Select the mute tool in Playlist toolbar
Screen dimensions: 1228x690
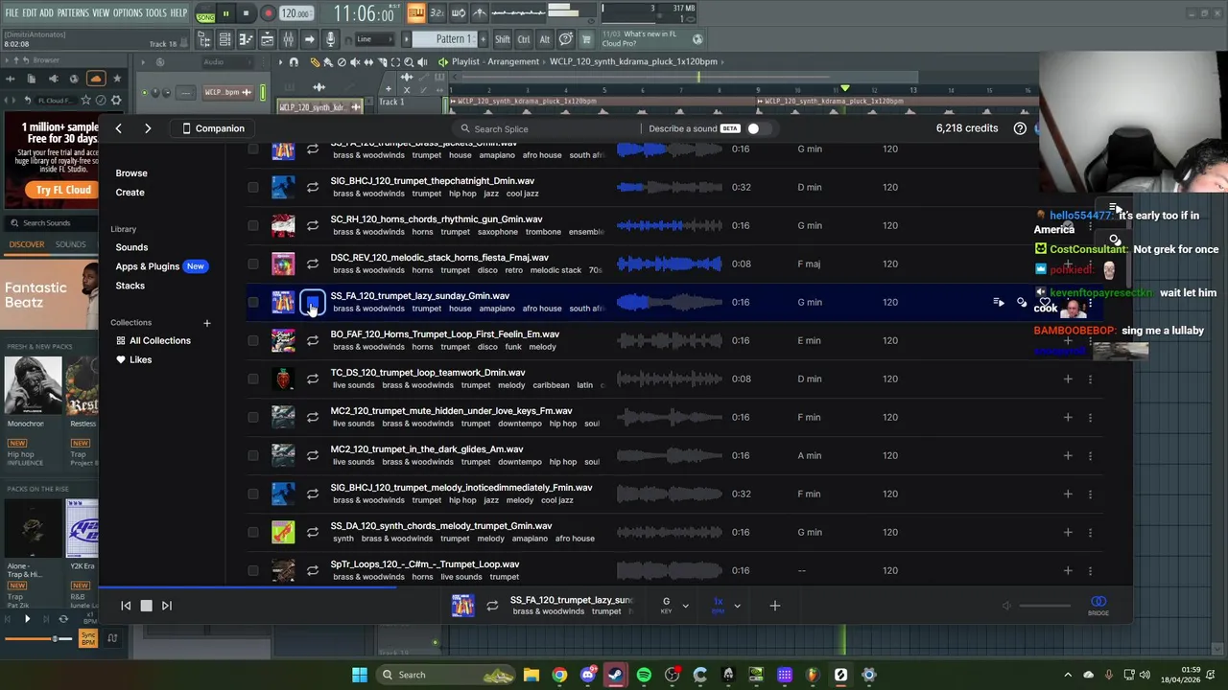tap(355, 61)
